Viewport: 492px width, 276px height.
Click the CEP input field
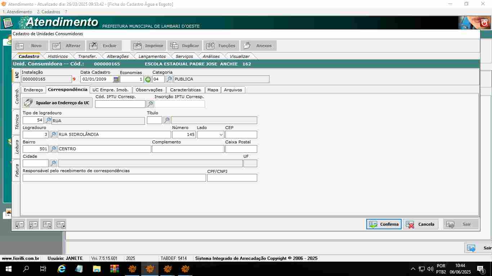[x=241, y=135]
